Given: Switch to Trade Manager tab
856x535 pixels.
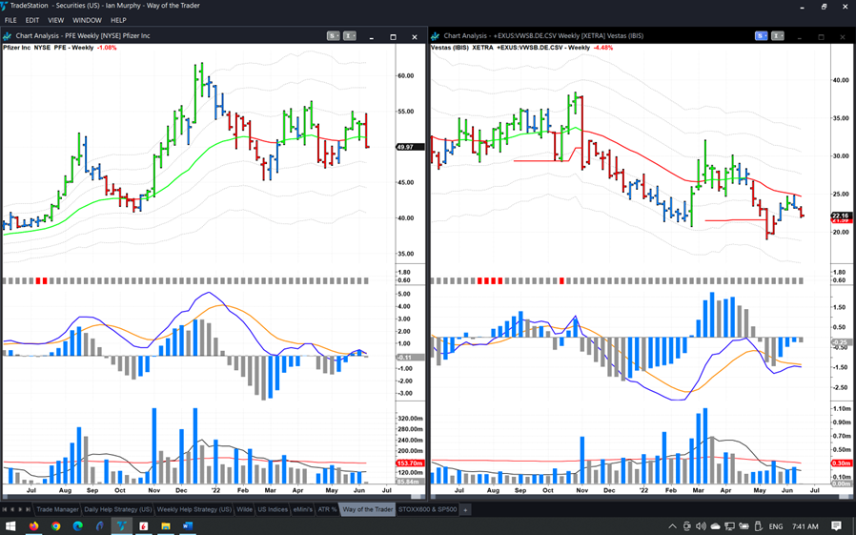Looking at the screenshot, I should pyautogui.click(x=57, y=510).
